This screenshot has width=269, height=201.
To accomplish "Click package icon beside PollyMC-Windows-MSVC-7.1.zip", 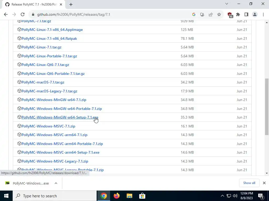I will 19,126.
